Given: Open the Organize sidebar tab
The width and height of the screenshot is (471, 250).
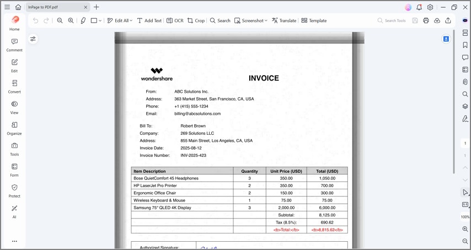Looking at the screenshot, I should (x=14, y=129).
